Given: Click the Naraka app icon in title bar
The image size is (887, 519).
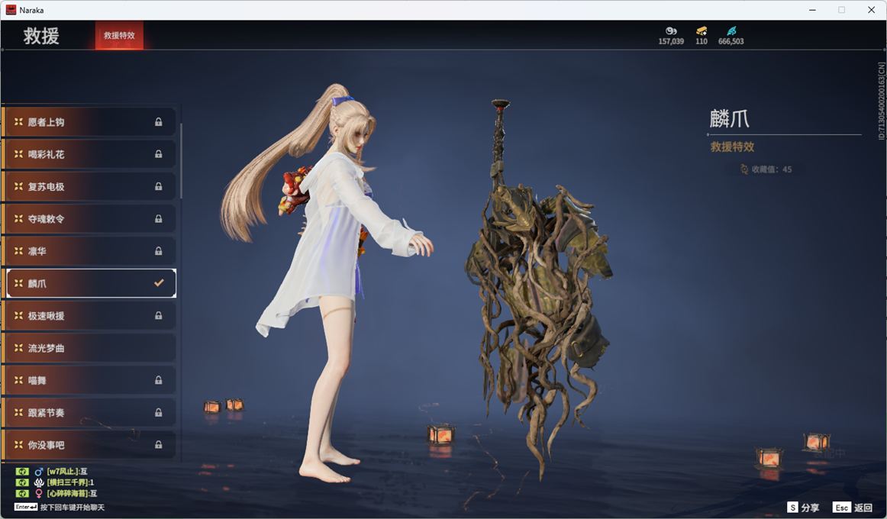Looking at the screenshot, I should [11, 10].
